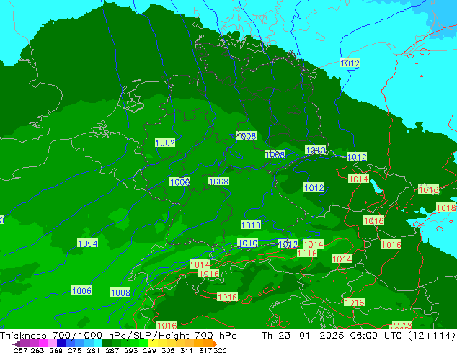Screen dimensions: 457x353
Task: Click the '(12+114)' forecast offset text
Action: (431, 335)
